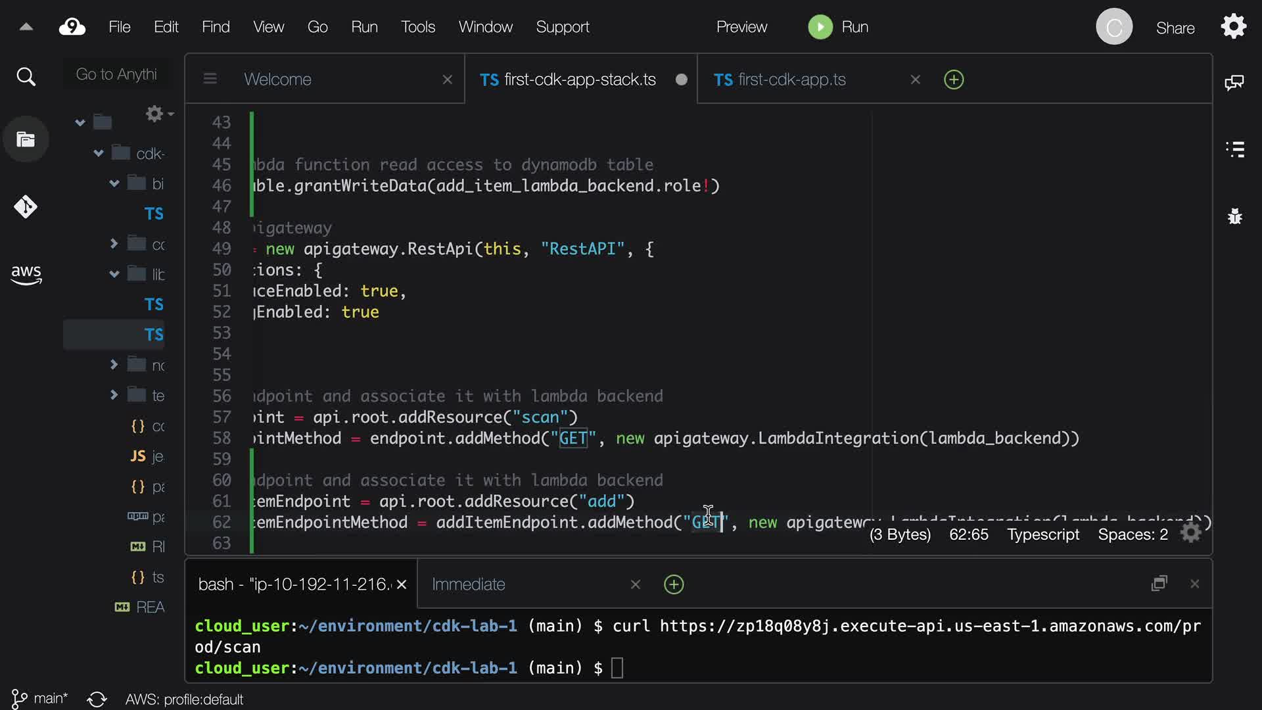Screen dimensions: 1262x710
Task: Switch to first-cdk-app.ts tab
Action: click(x=791, y=80)
